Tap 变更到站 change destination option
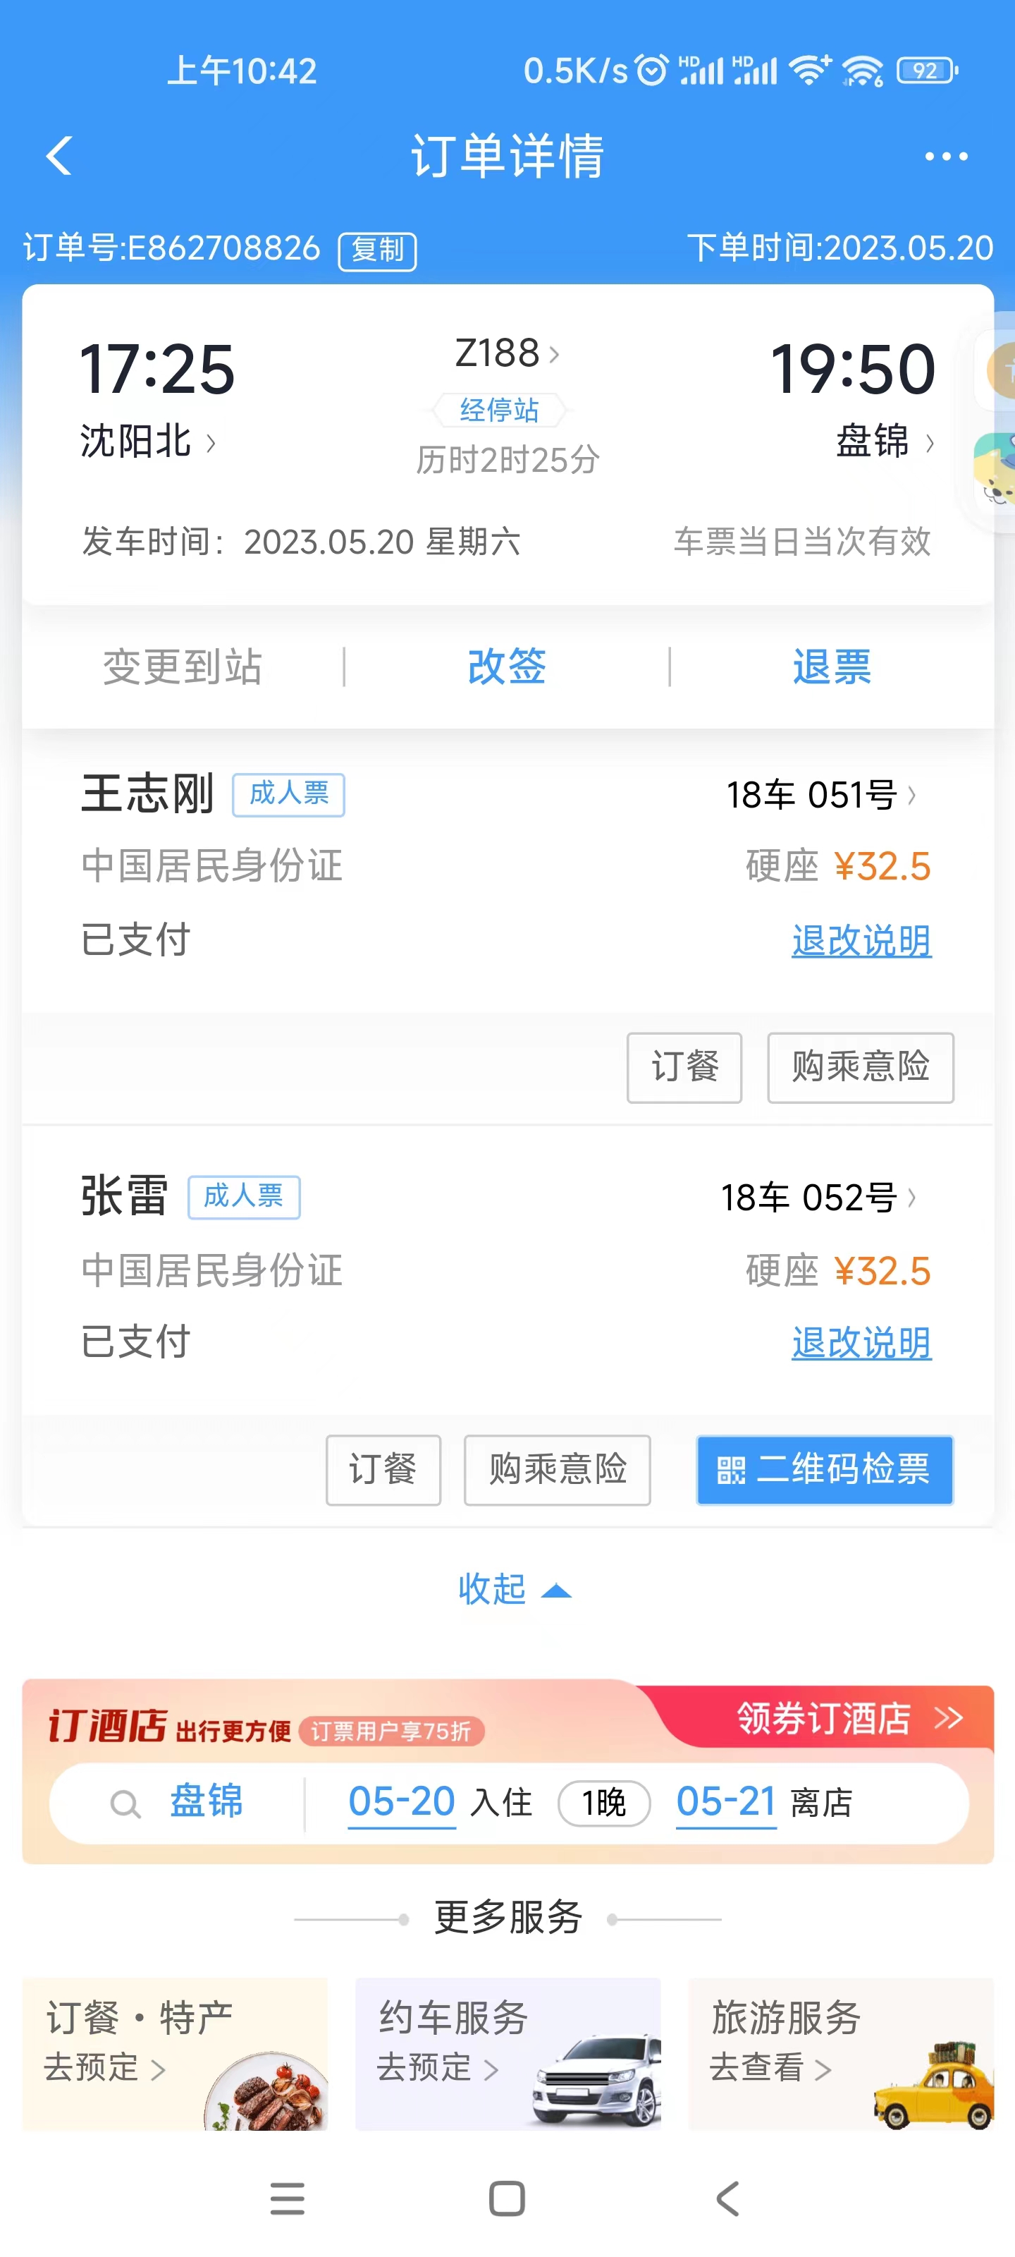1015x2257 pixels. coord(182,667)
